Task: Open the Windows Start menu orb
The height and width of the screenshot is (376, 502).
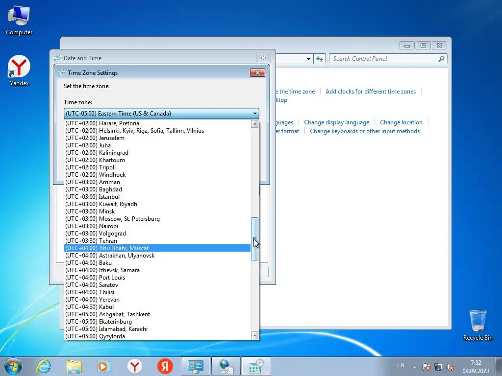Action: (13, 366)
